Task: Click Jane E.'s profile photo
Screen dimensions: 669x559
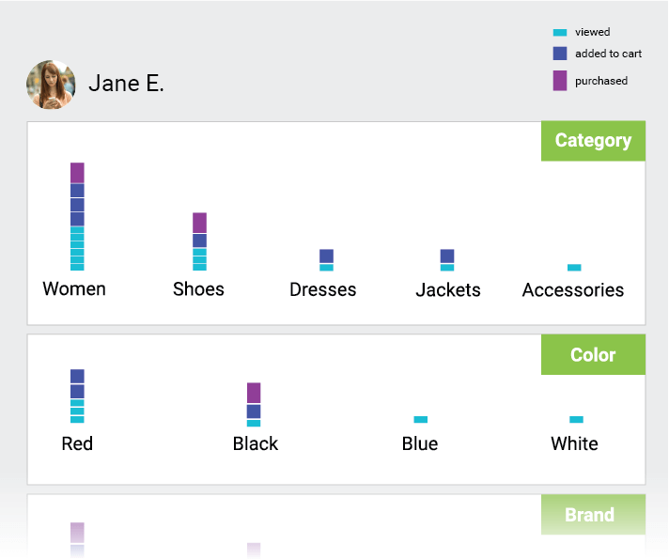Action: (51, 85)
